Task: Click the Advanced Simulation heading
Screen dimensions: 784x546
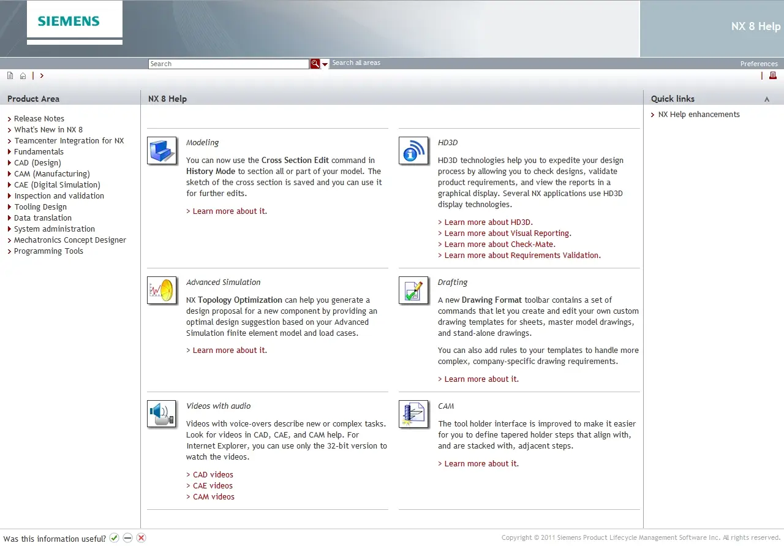Action: tap(223, 282)
